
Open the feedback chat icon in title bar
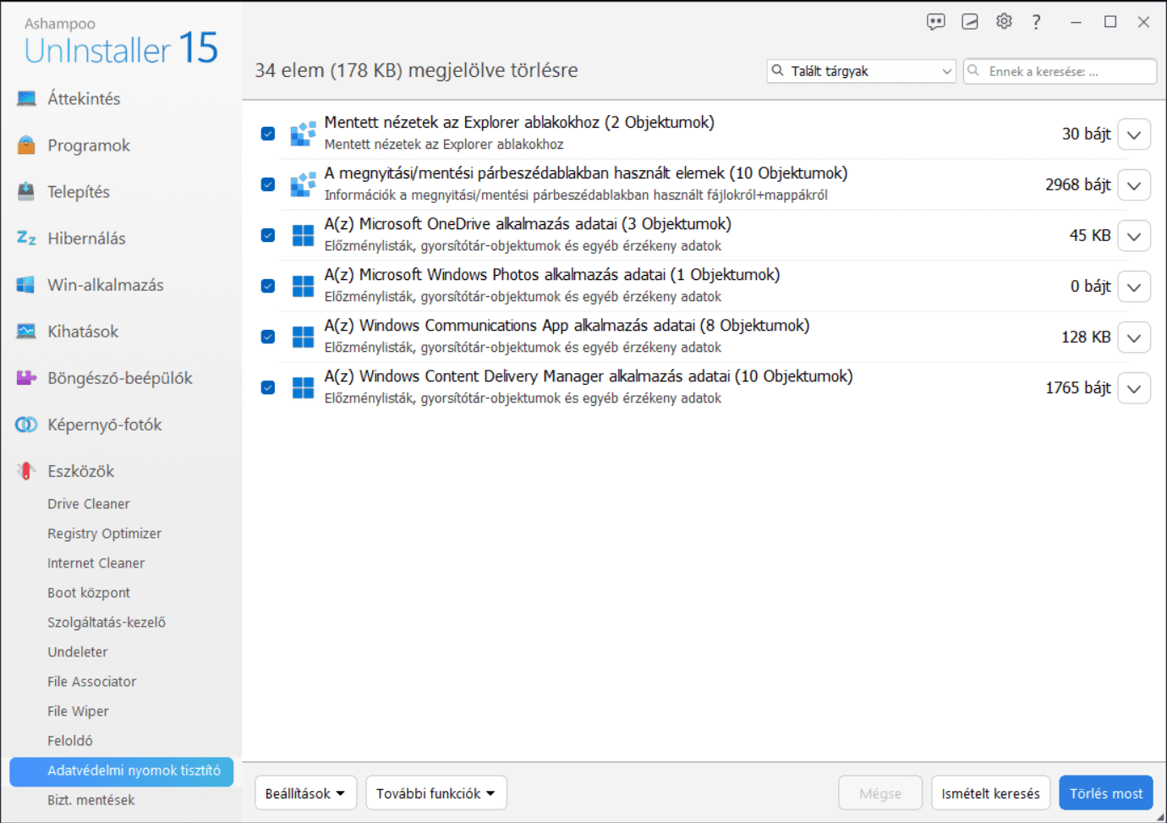click(935, 22)
